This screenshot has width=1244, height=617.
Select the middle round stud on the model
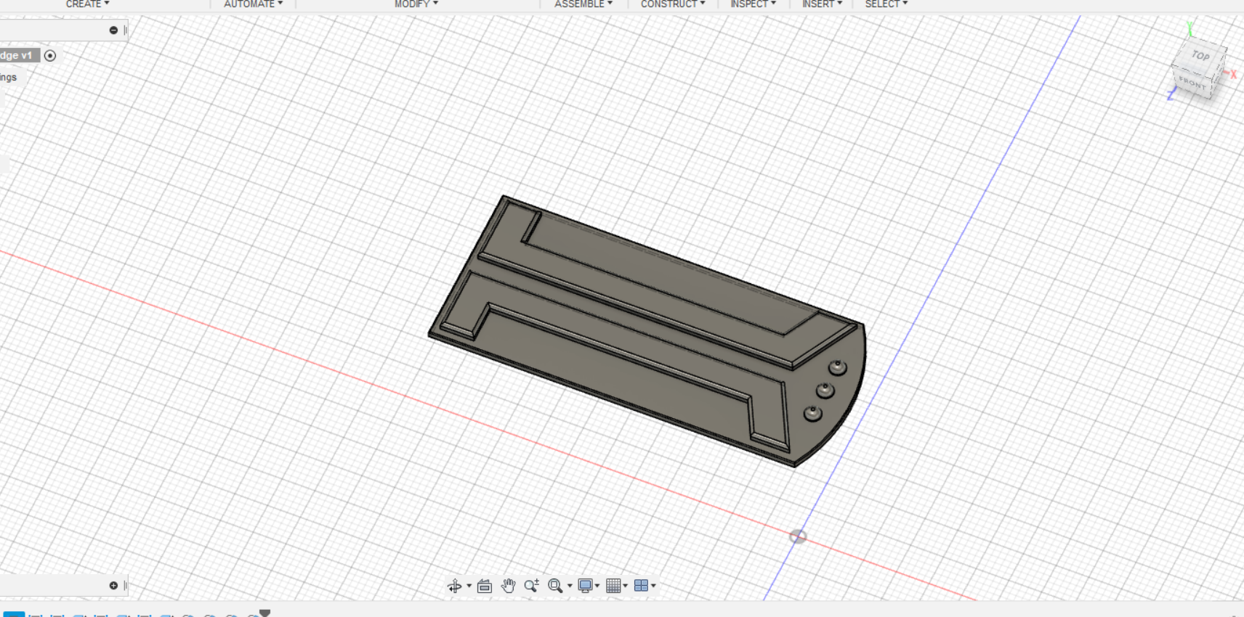[x=825, y=391]
